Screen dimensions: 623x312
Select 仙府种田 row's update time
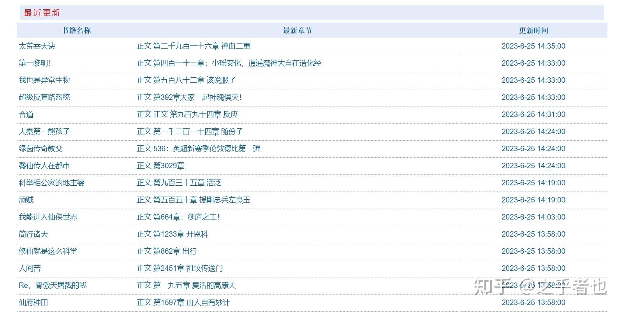point(533,302)
